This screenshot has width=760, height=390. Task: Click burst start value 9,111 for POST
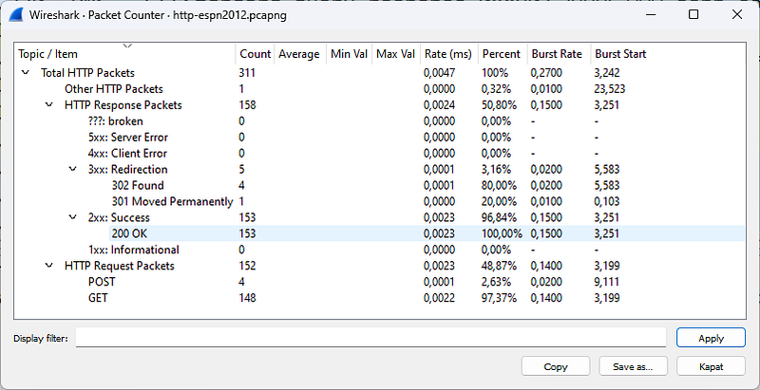point(607,282)
